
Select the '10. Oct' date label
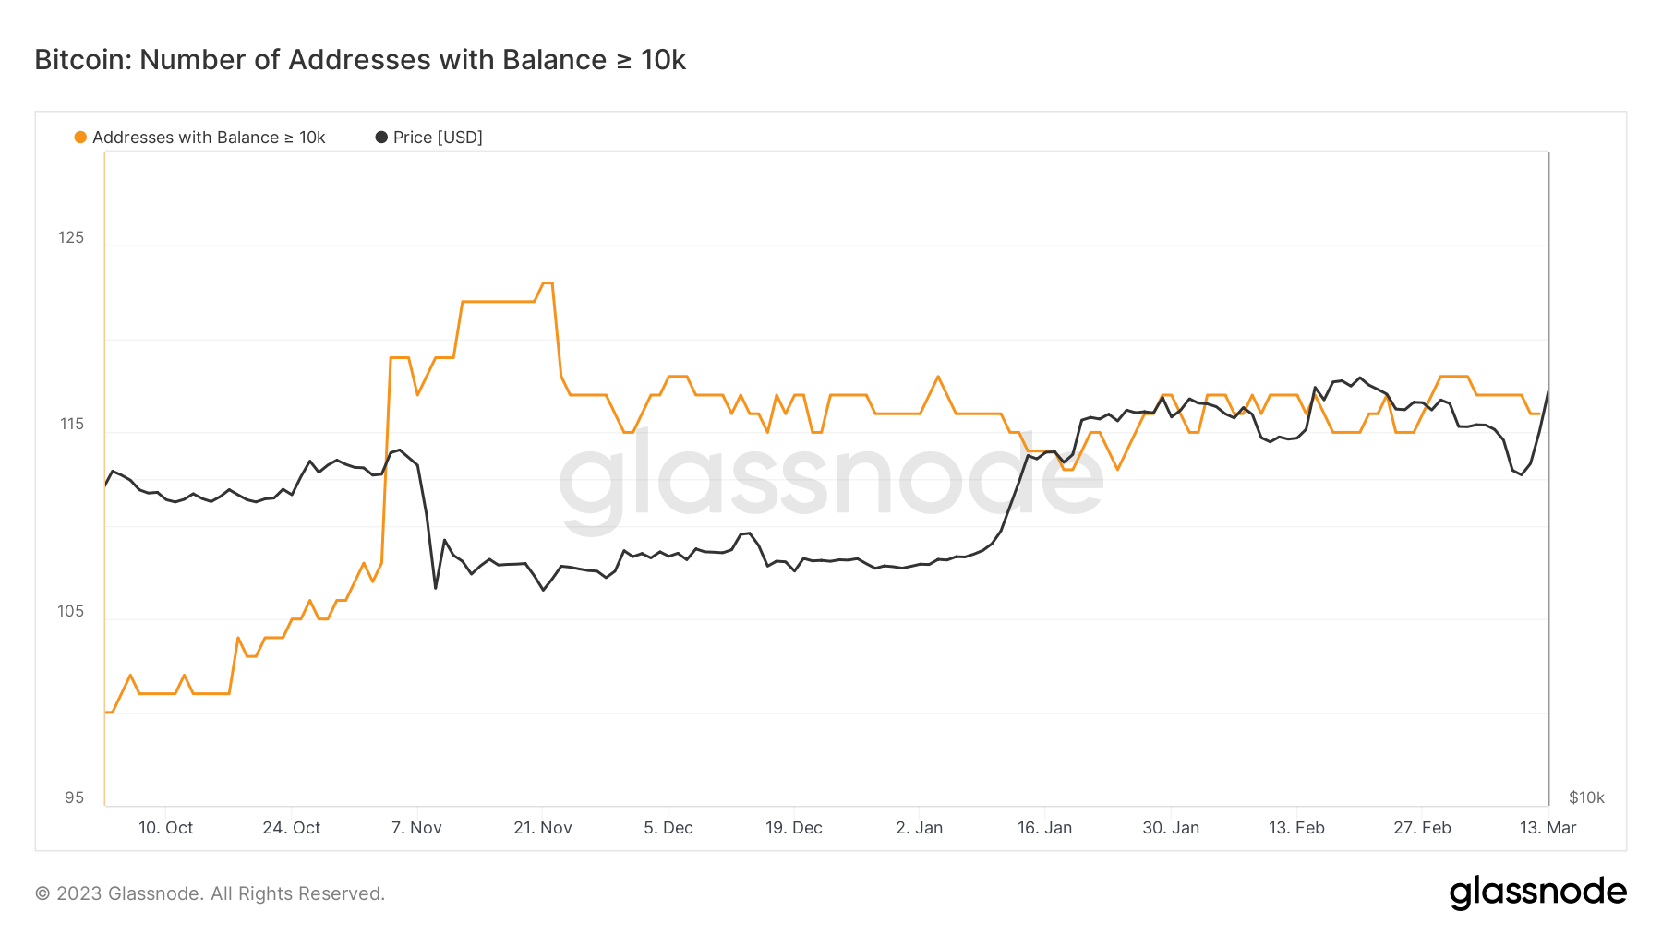[x=166, y=828]
